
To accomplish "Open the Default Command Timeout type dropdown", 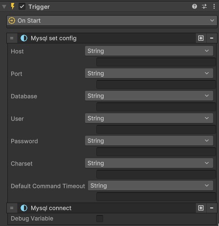I will [x=151, y=185].
